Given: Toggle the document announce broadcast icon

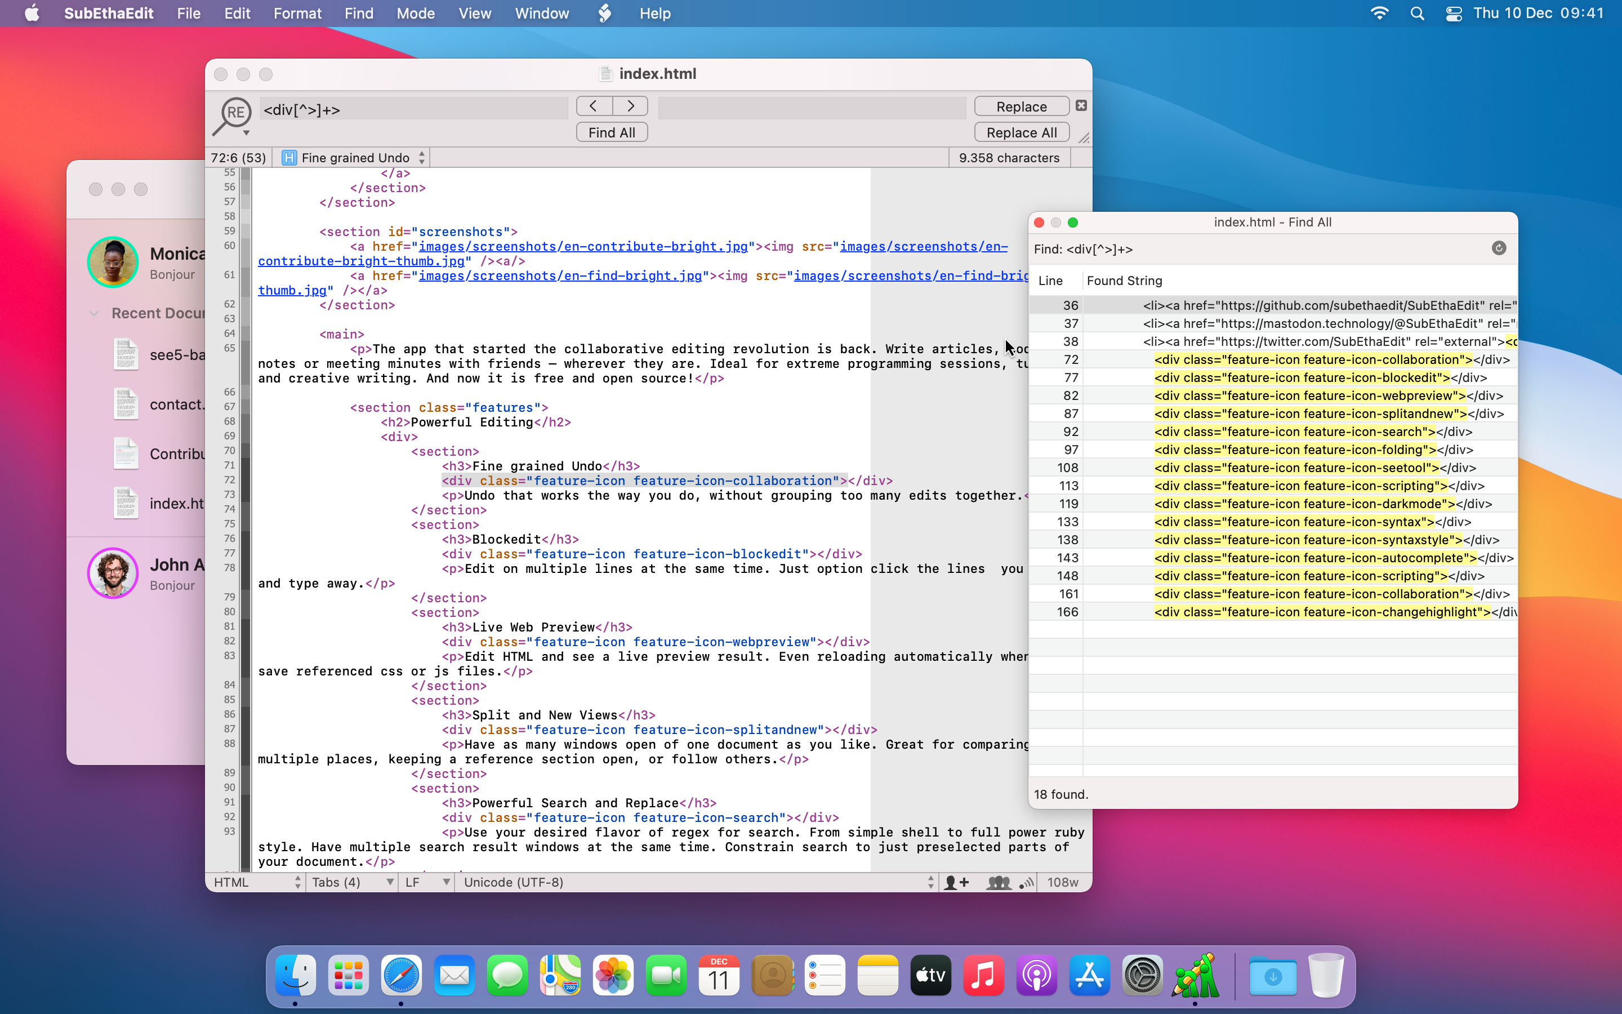Looking at the screenshot, I should click(x=1026, y=883).
